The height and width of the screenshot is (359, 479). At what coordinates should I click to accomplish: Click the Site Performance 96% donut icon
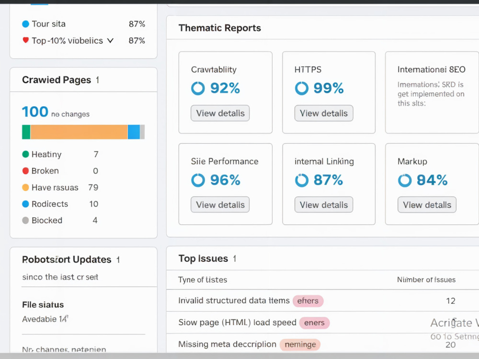coord(198,180)
